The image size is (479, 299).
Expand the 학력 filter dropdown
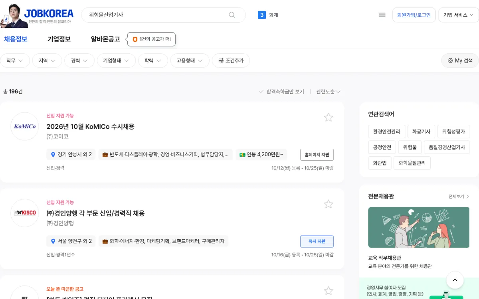point(153,61)
